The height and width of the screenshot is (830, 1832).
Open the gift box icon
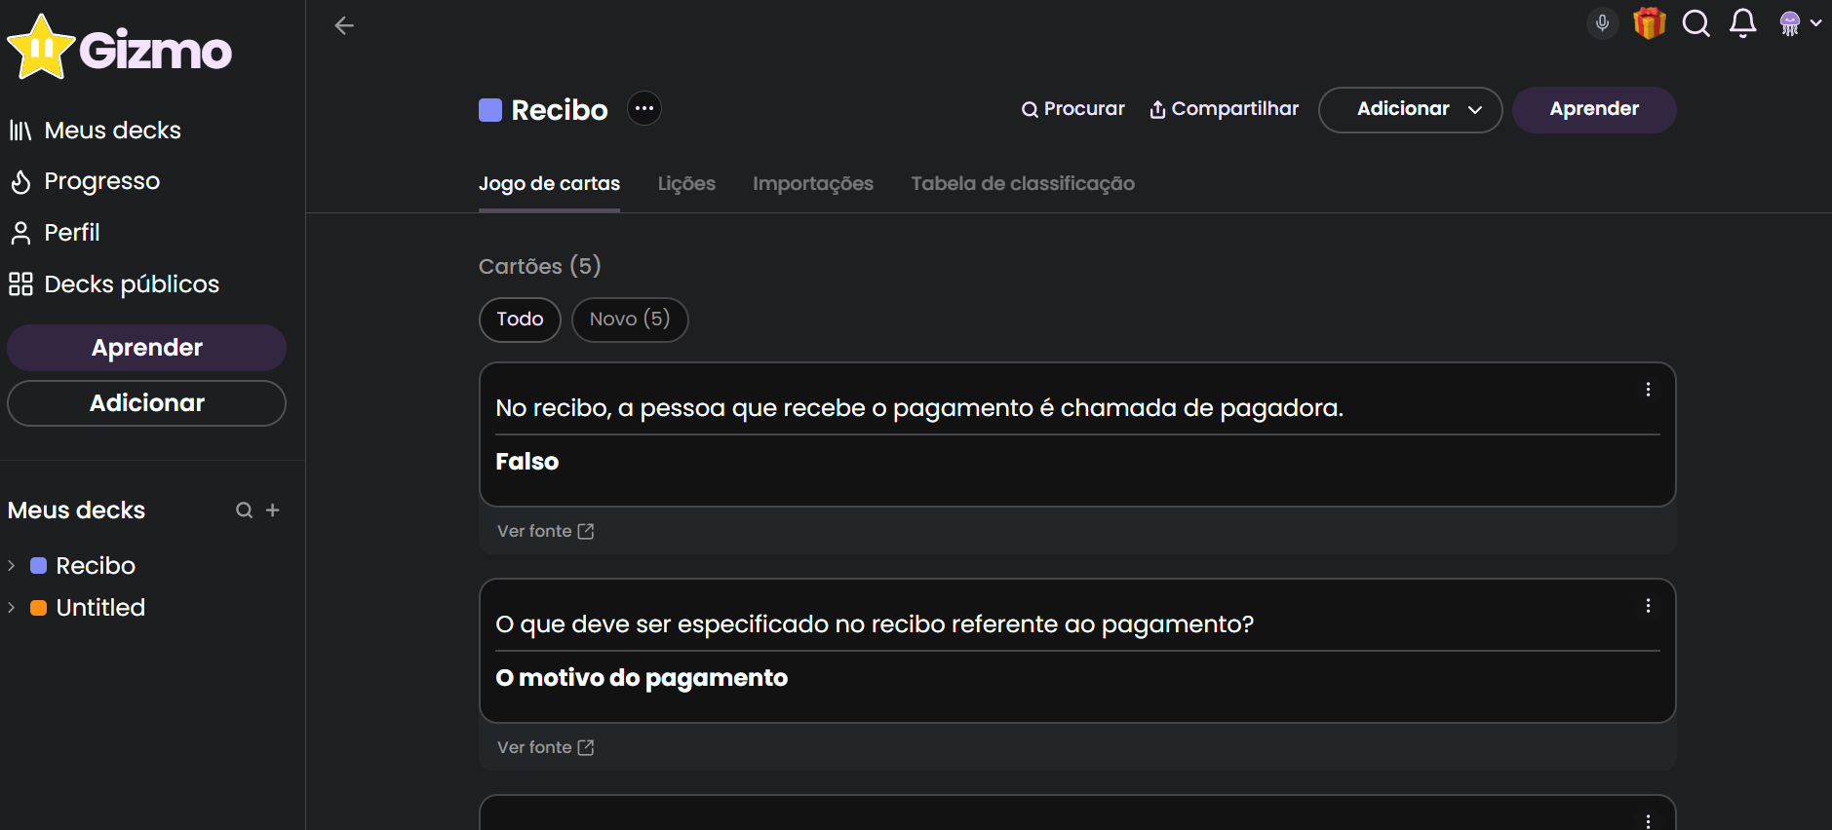point(1650,22)
